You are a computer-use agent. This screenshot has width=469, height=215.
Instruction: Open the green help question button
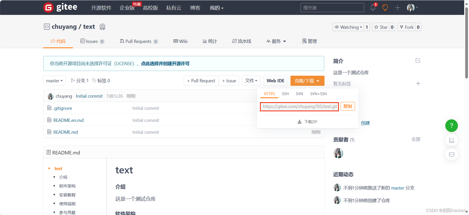[x=451, y=126]
